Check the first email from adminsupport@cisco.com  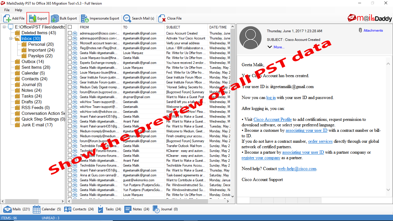coord(70,33)
